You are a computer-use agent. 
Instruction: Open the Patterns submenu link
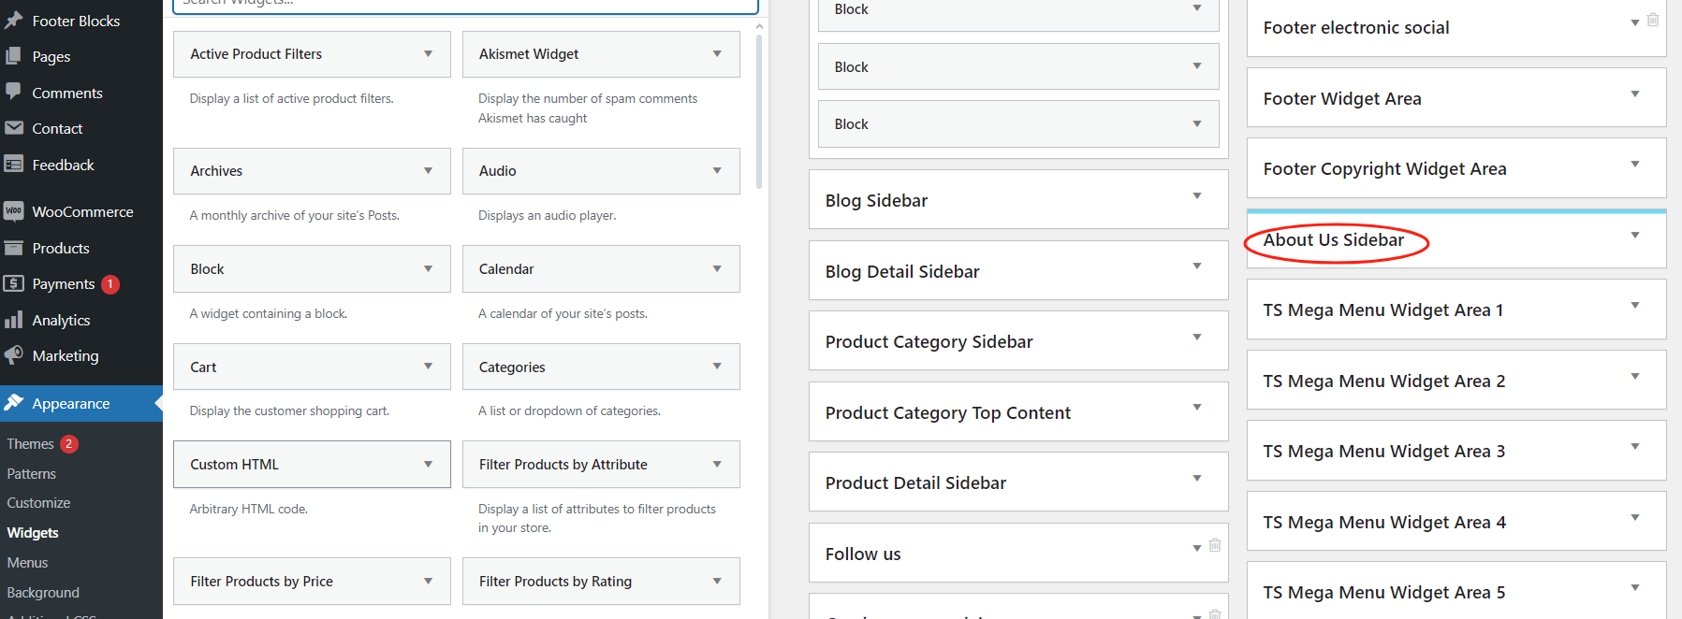click(x=32, y=474)
